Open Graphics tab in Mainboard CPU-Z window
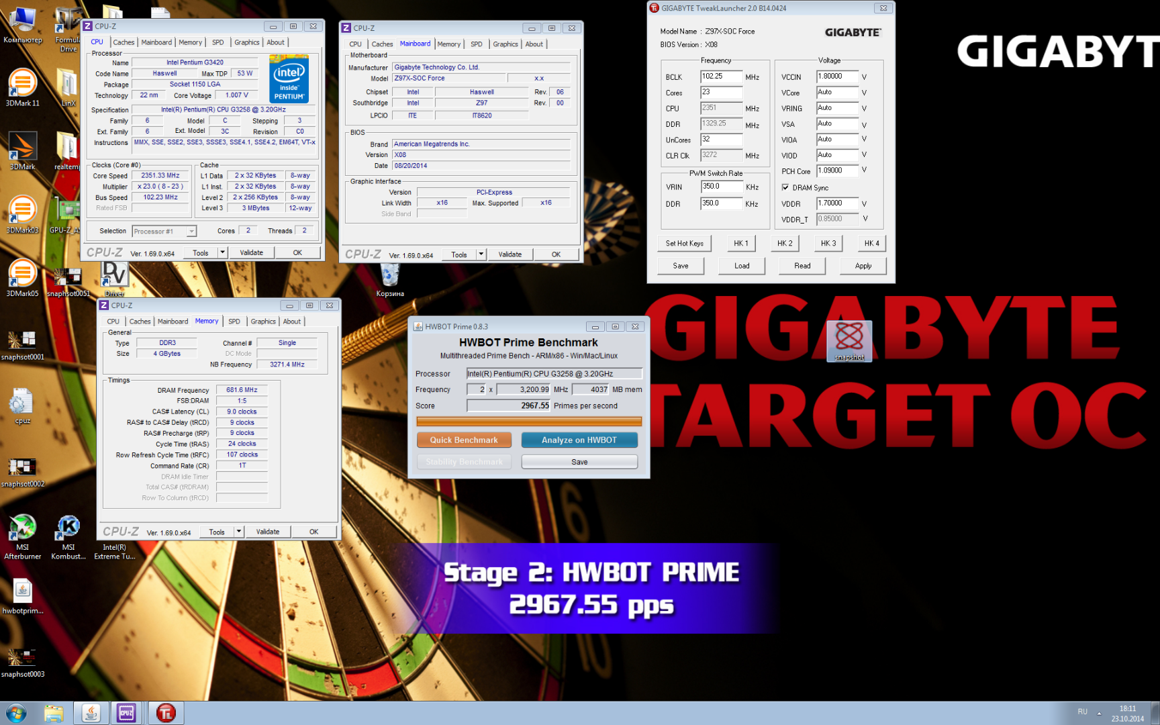The width and height of the screenshot is (1160, 725). 505,44
